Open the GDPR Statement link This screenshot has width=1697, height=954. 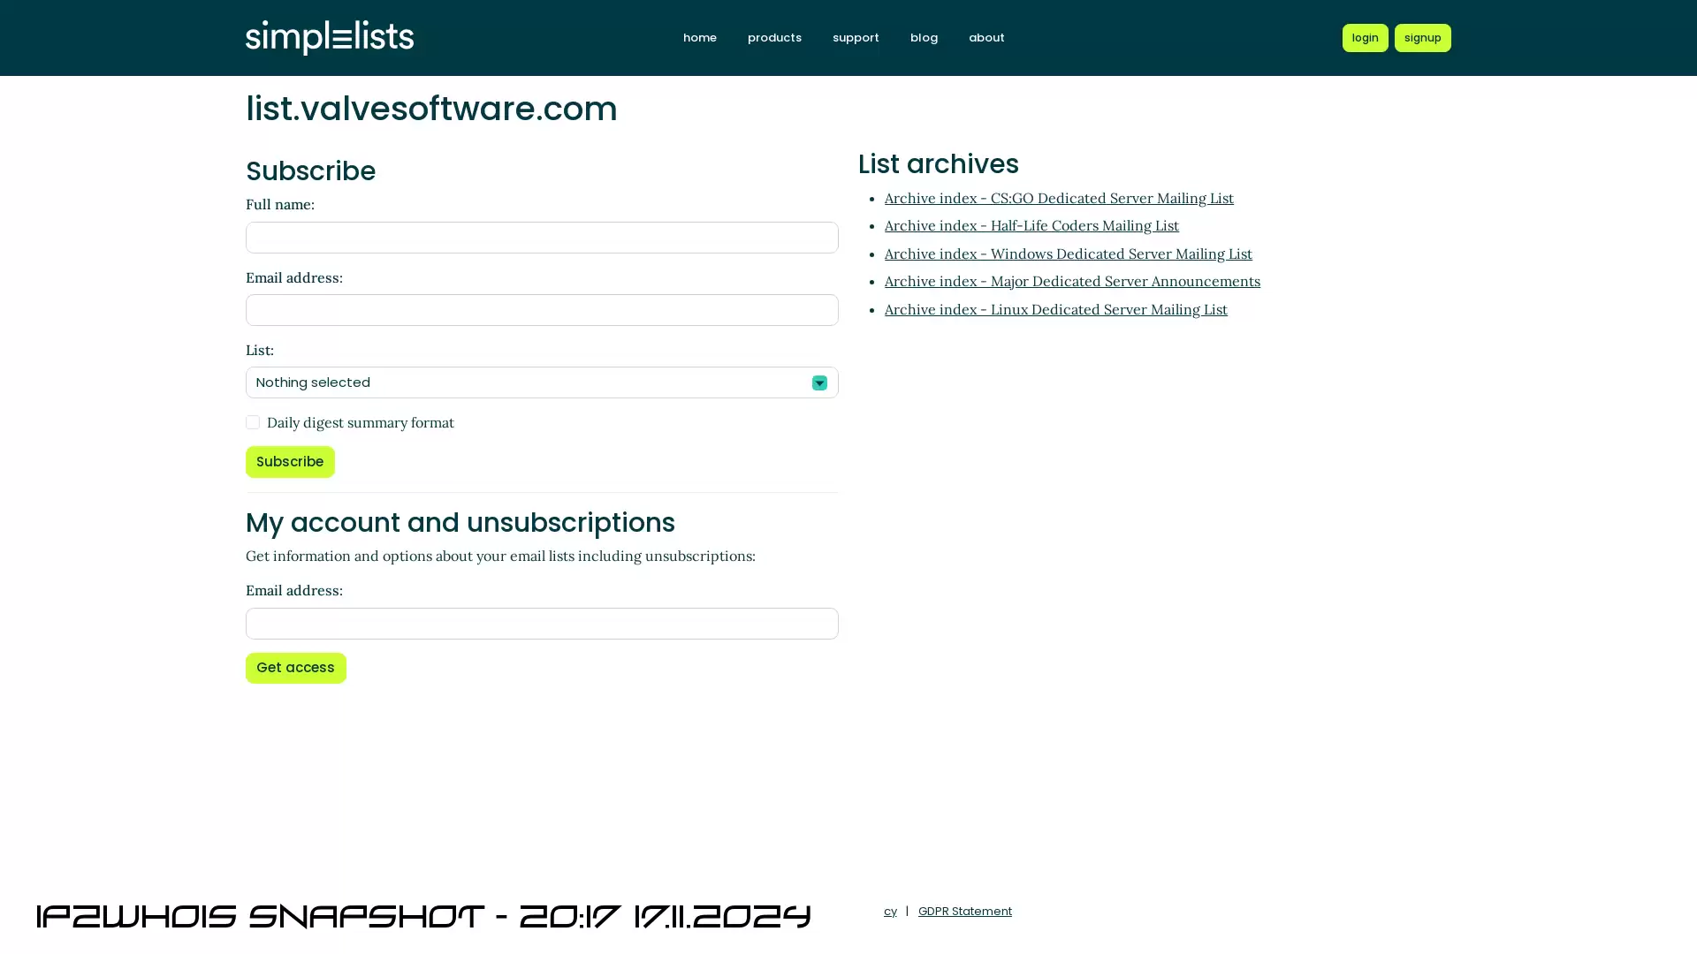(x=964, y=912)
